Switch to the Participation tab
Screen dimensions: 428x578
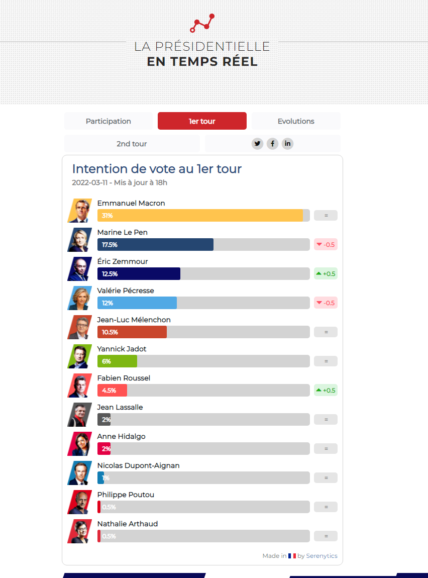point(109,121)
